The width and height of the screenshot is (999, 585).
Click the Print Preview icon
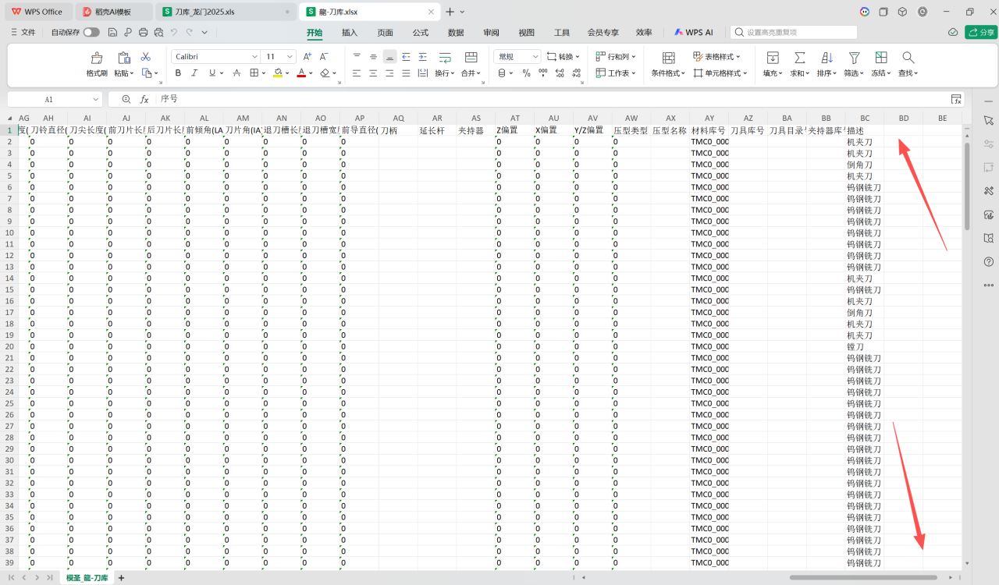pos(158,33)
